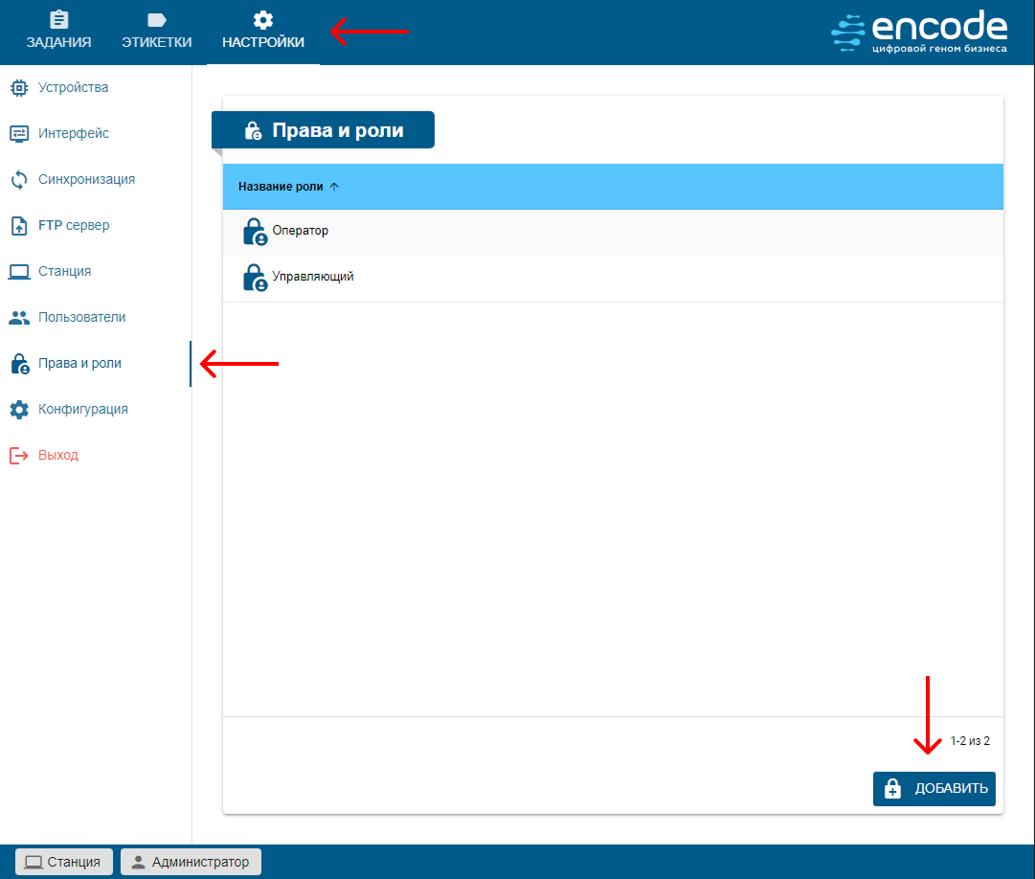This screenshot has width=1035, height=879.
Task: Click the Пользователи people icon
Action: pyautogui.click(x=19, y=317)
